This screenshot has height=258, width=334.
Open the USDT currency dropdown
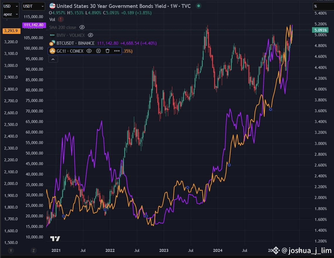click(33, 6)
